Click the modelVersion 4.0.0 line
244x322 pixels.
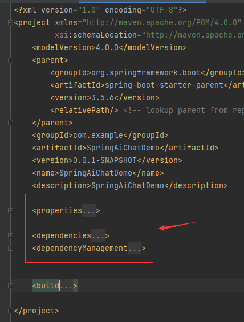[x=109, y=48]
